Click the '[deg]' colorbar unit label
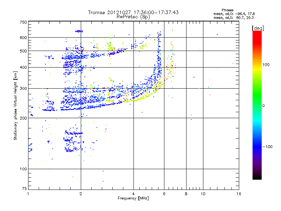The width and height of the screenshot is (281, 211). tap(258, 28)
